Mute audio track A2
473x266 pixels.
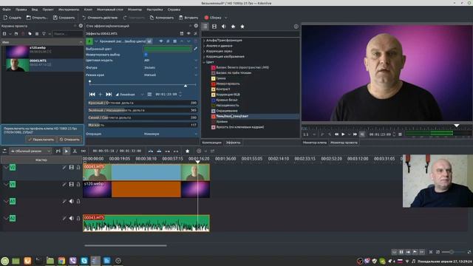pyautogui.click(x=72, y=218)
